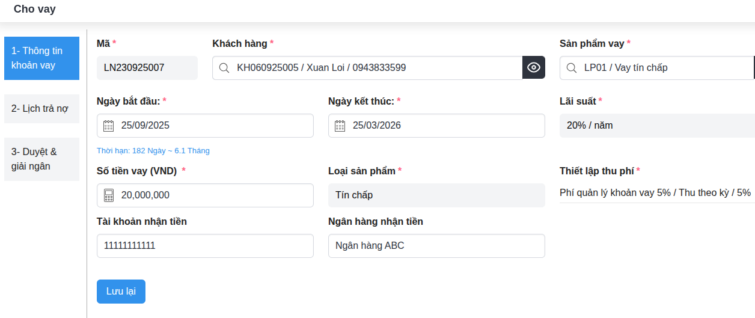Select the start date input 25/09/2025
This screenshot has height=318, width=755.
pos(210,126)
